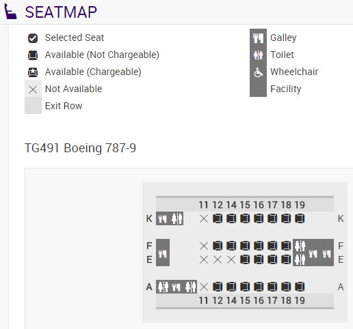This screenshot has width=353, height=329.
Task: Click the Available Chargeable legend seat icon
Action: (33, 72)
